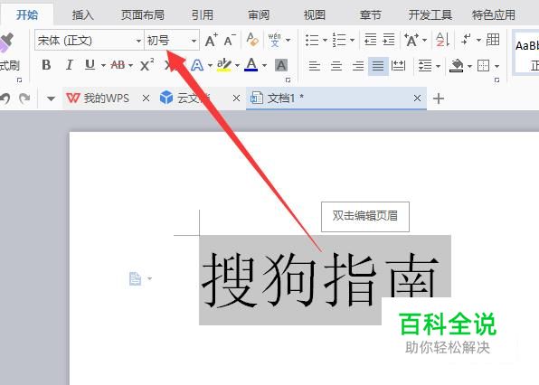
Task: Apply text effects outlined A
Action: [x=197, y=65]
